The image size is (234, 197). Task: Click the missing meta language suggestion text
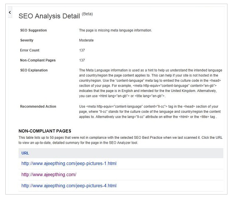pos(115,30)
